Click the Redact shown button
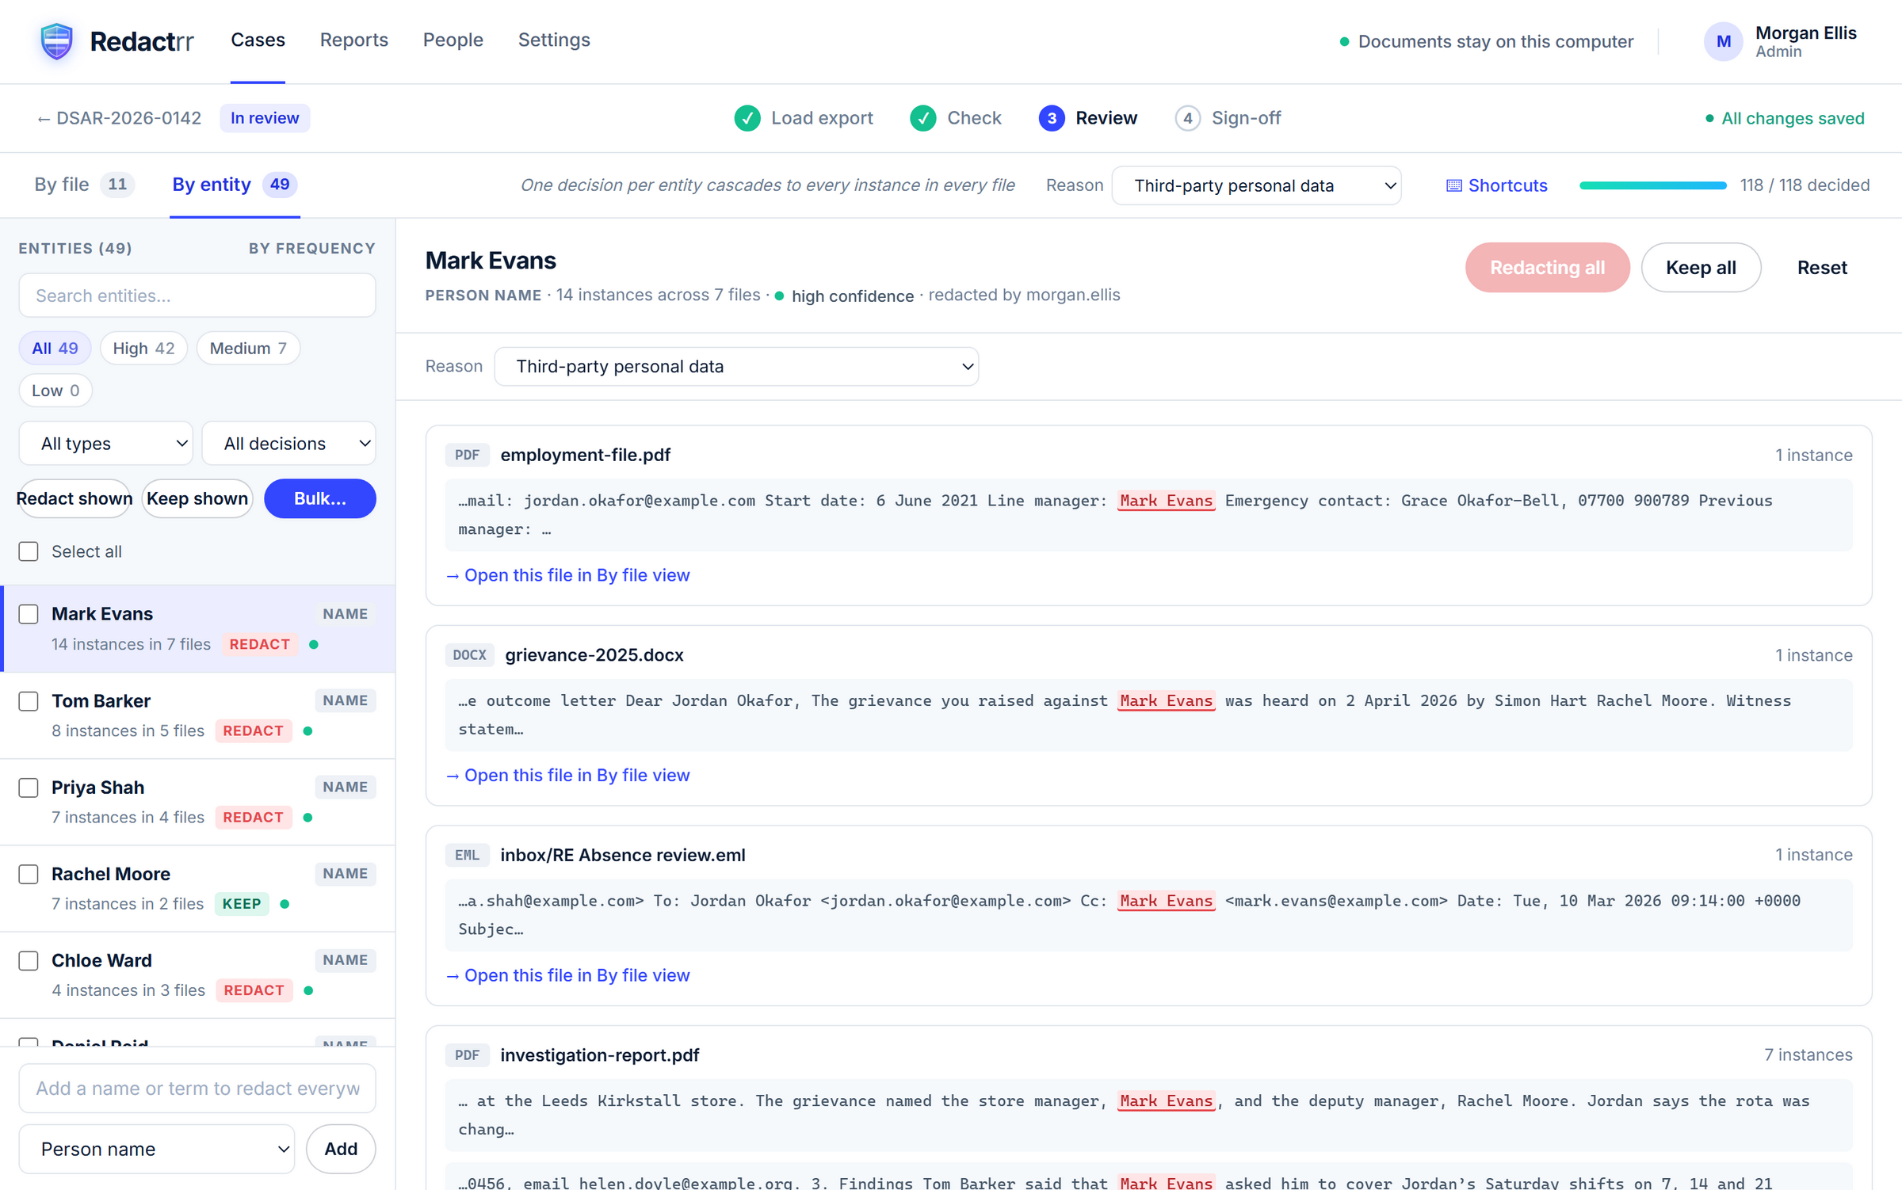 point(74,498)
